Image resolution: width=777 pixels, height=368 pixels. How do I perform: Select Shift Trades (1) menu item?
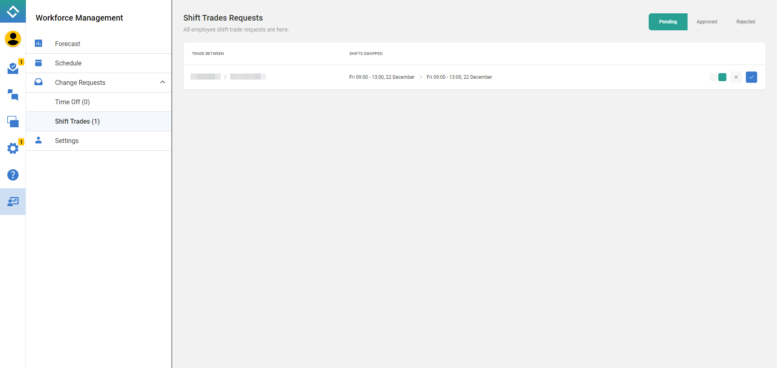[x=77, y=121]
